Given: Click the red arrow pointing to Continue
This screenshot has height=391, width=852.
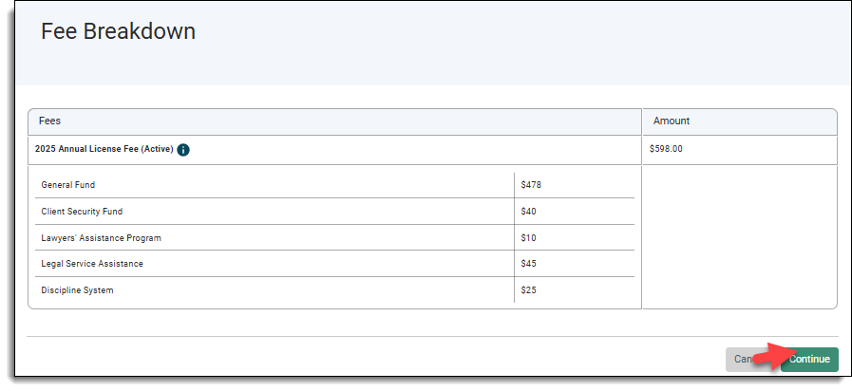Looking at the screenshot, I should [x=771, y=357].
